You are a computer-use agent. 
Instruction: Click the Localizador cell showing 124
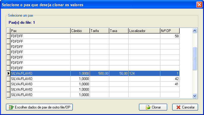(x=144, y=74)
